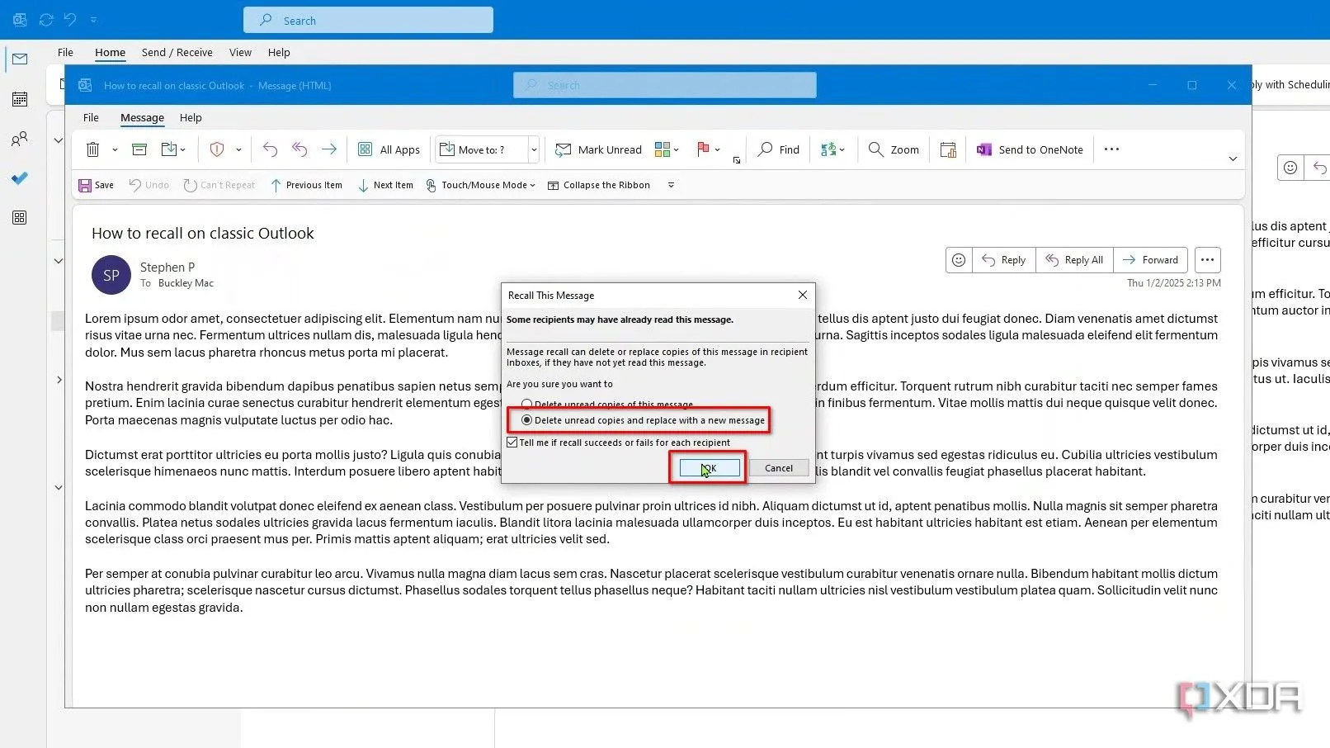Click Mark Unread envelope button

599,149
